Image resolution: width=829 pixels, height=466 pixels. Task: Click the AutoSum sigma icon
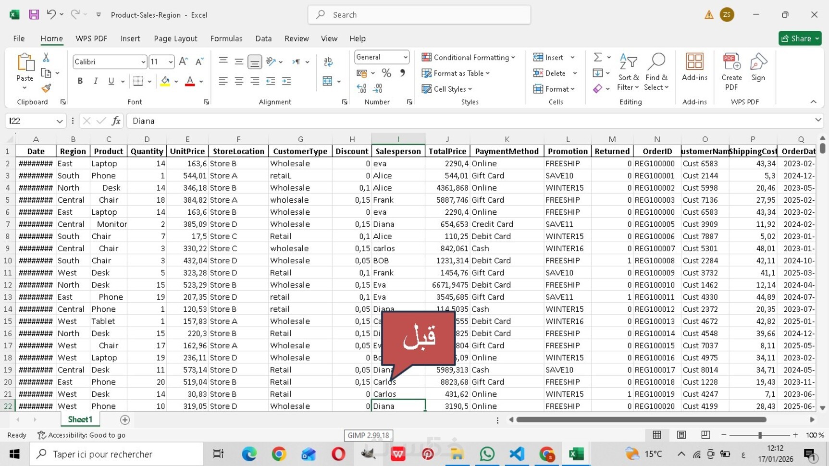point(597,58)
